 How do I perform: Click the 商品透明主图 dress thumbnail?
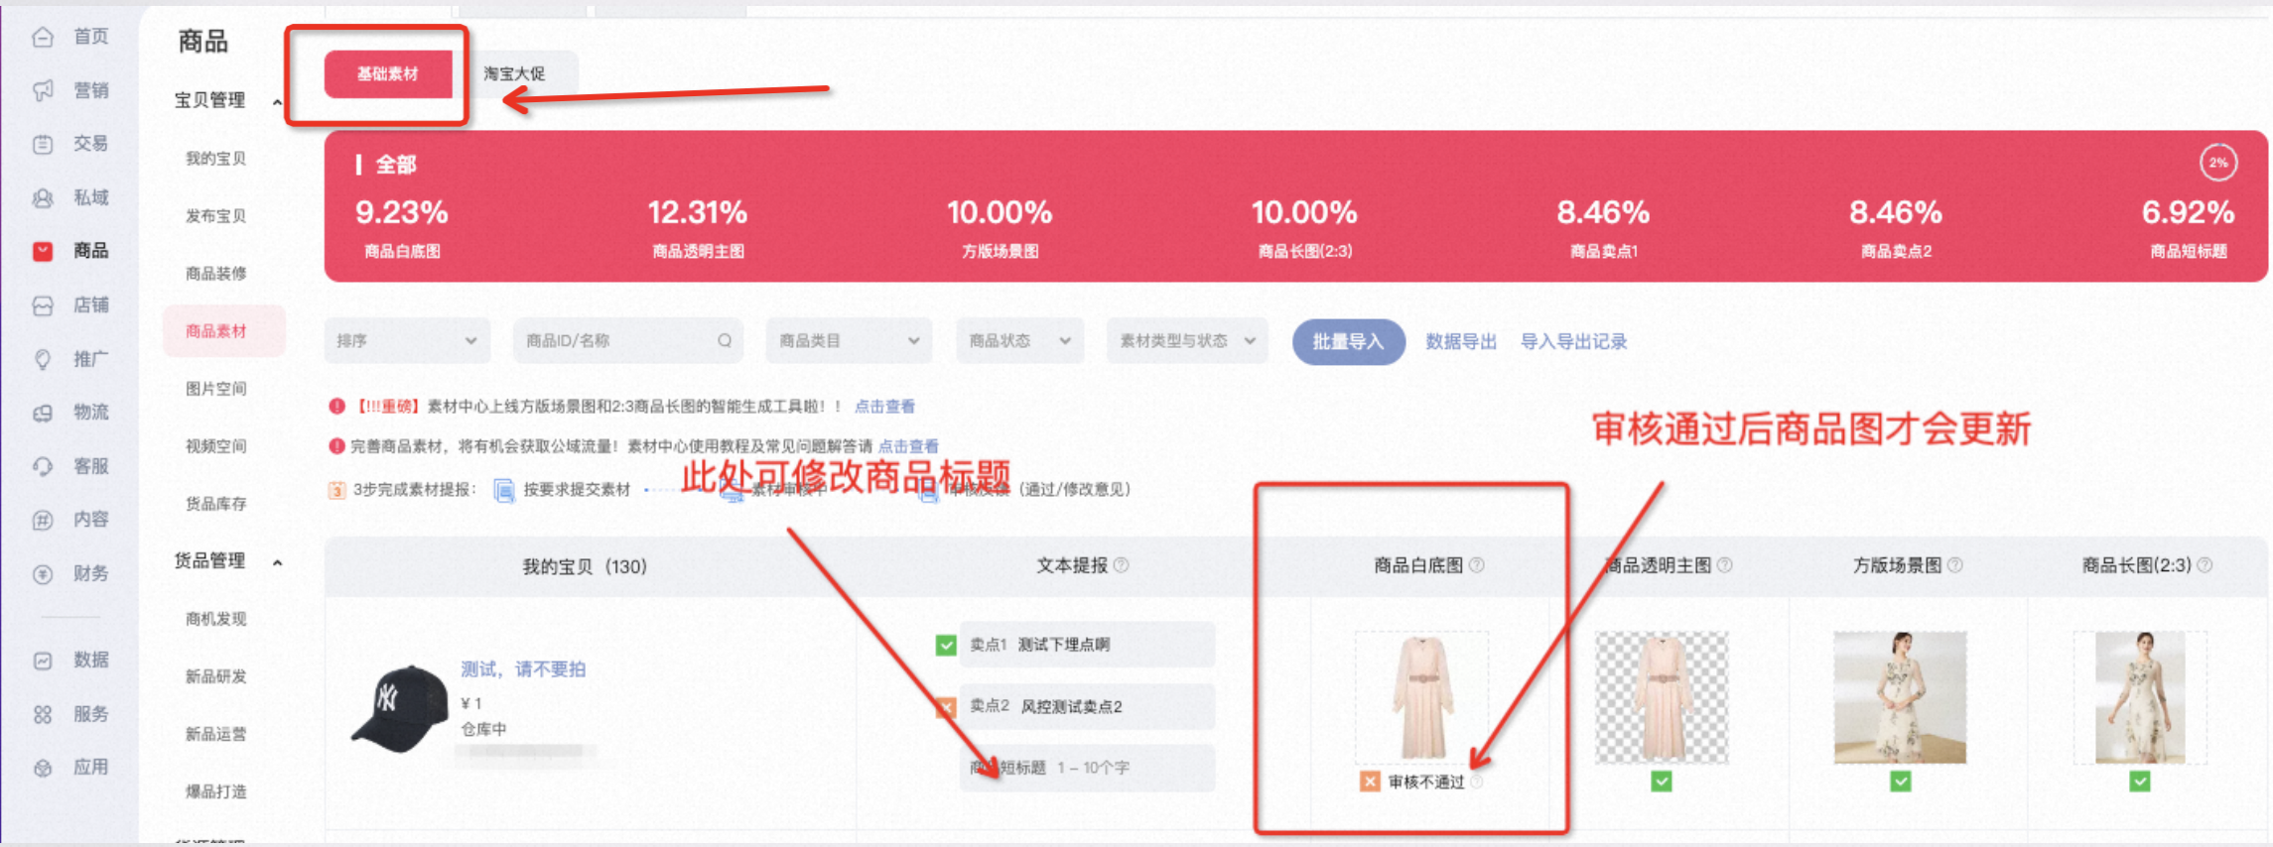click(1662, 697)
